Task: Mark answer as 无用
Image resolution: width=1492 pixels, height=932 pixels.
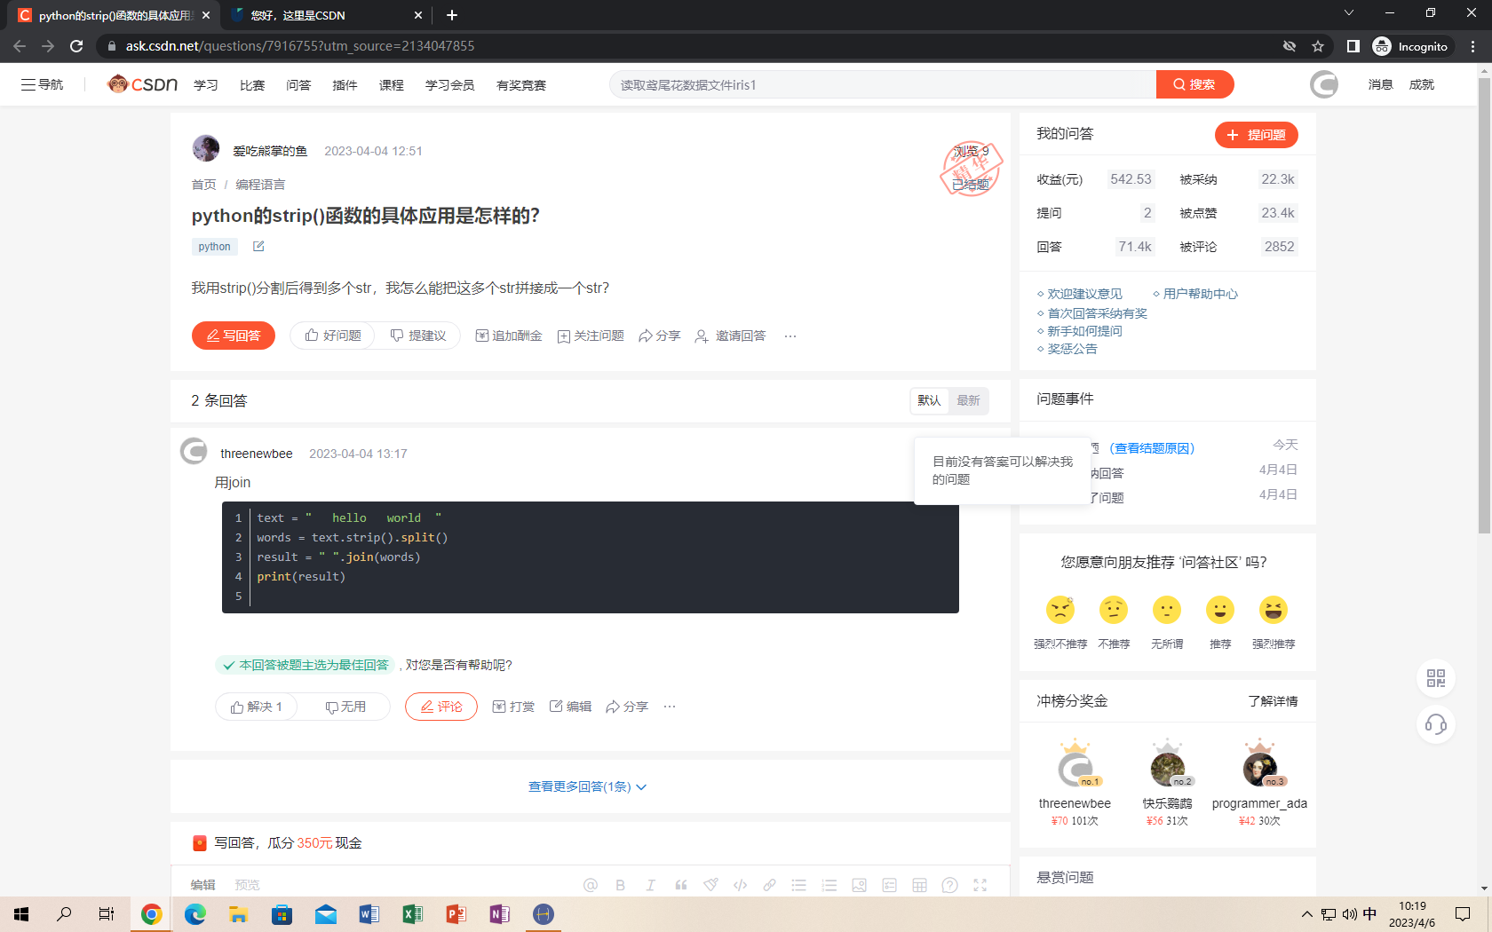Action: pyautogui.click(x=345, y=707)
